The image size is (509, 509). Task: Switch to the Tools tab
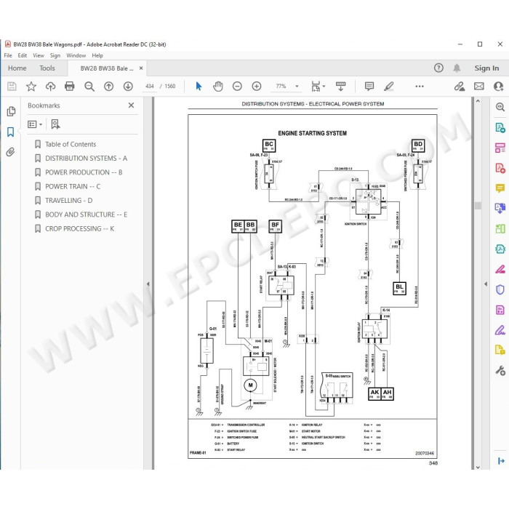tap(47, 68)
